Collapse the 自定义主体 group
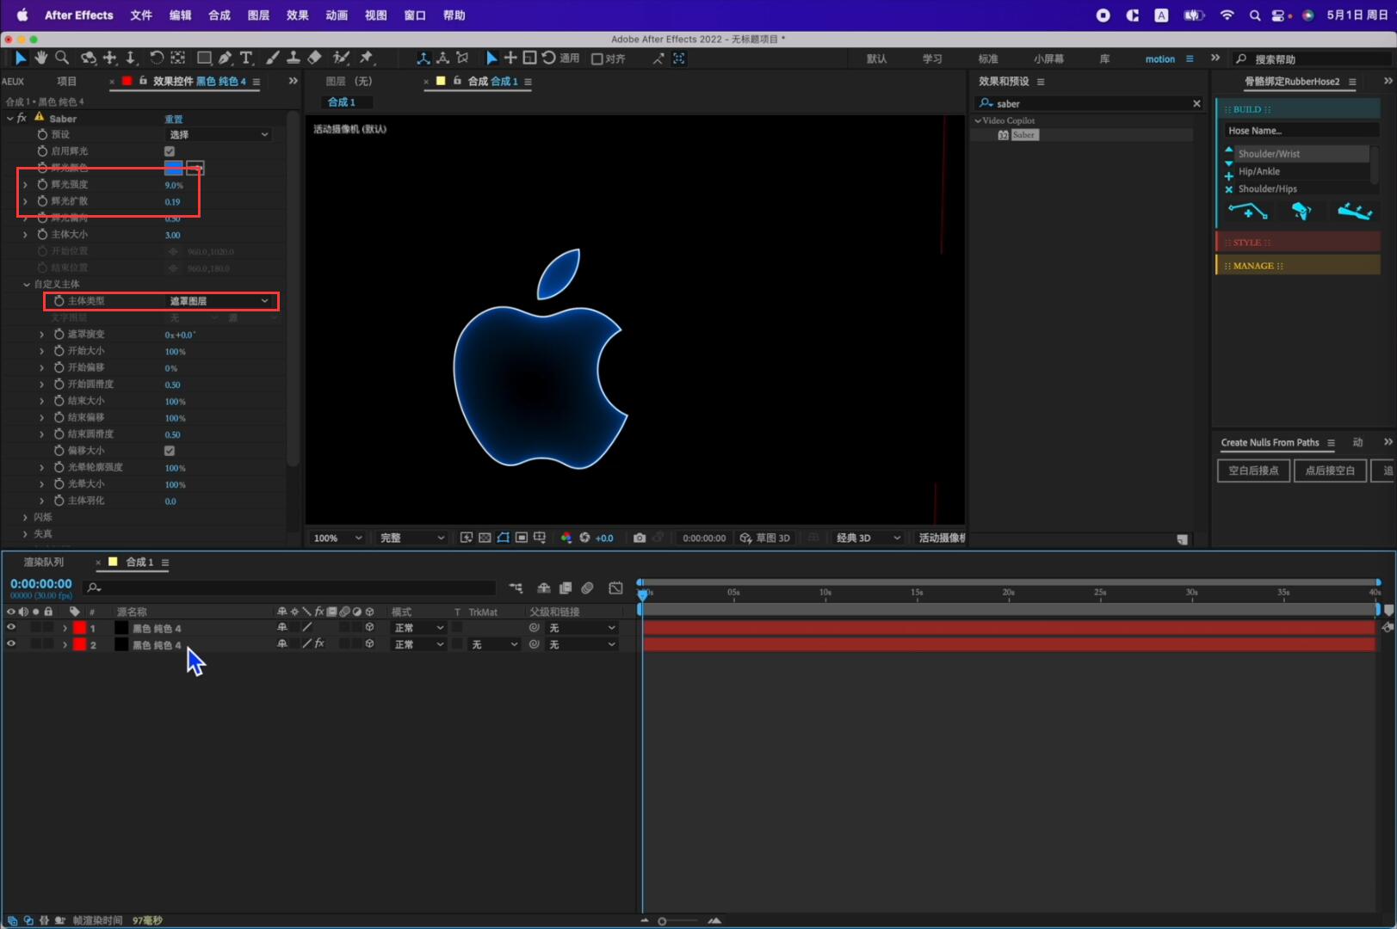The width and height of the screenshot is (1397, 929). (27, 284)
